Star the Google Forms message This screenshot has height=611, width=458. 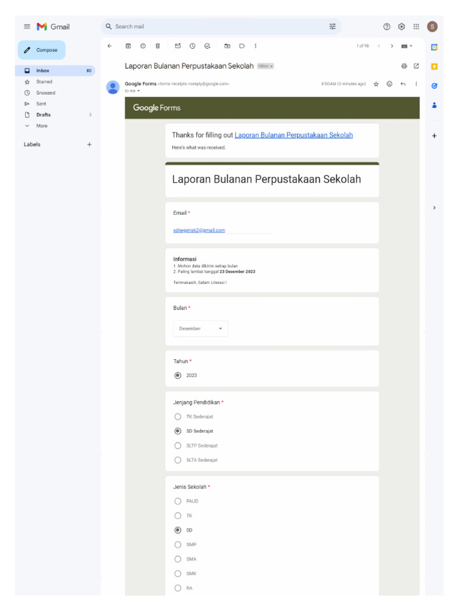coord(376,84)
